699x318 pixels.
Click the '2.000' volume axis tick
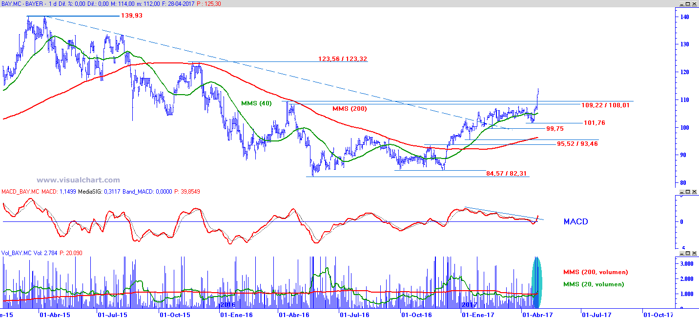[687, 279]
